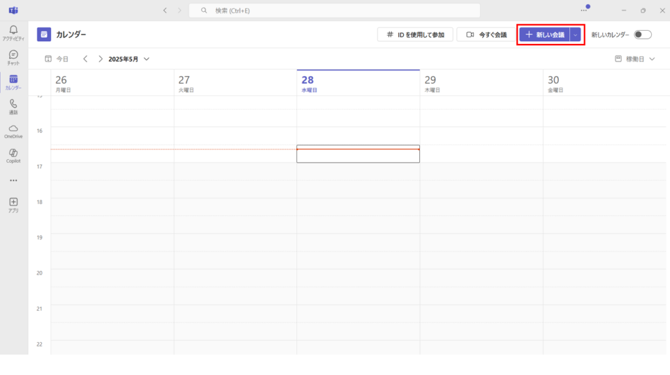Click the search magnifier icon

[x=204, y=10]
